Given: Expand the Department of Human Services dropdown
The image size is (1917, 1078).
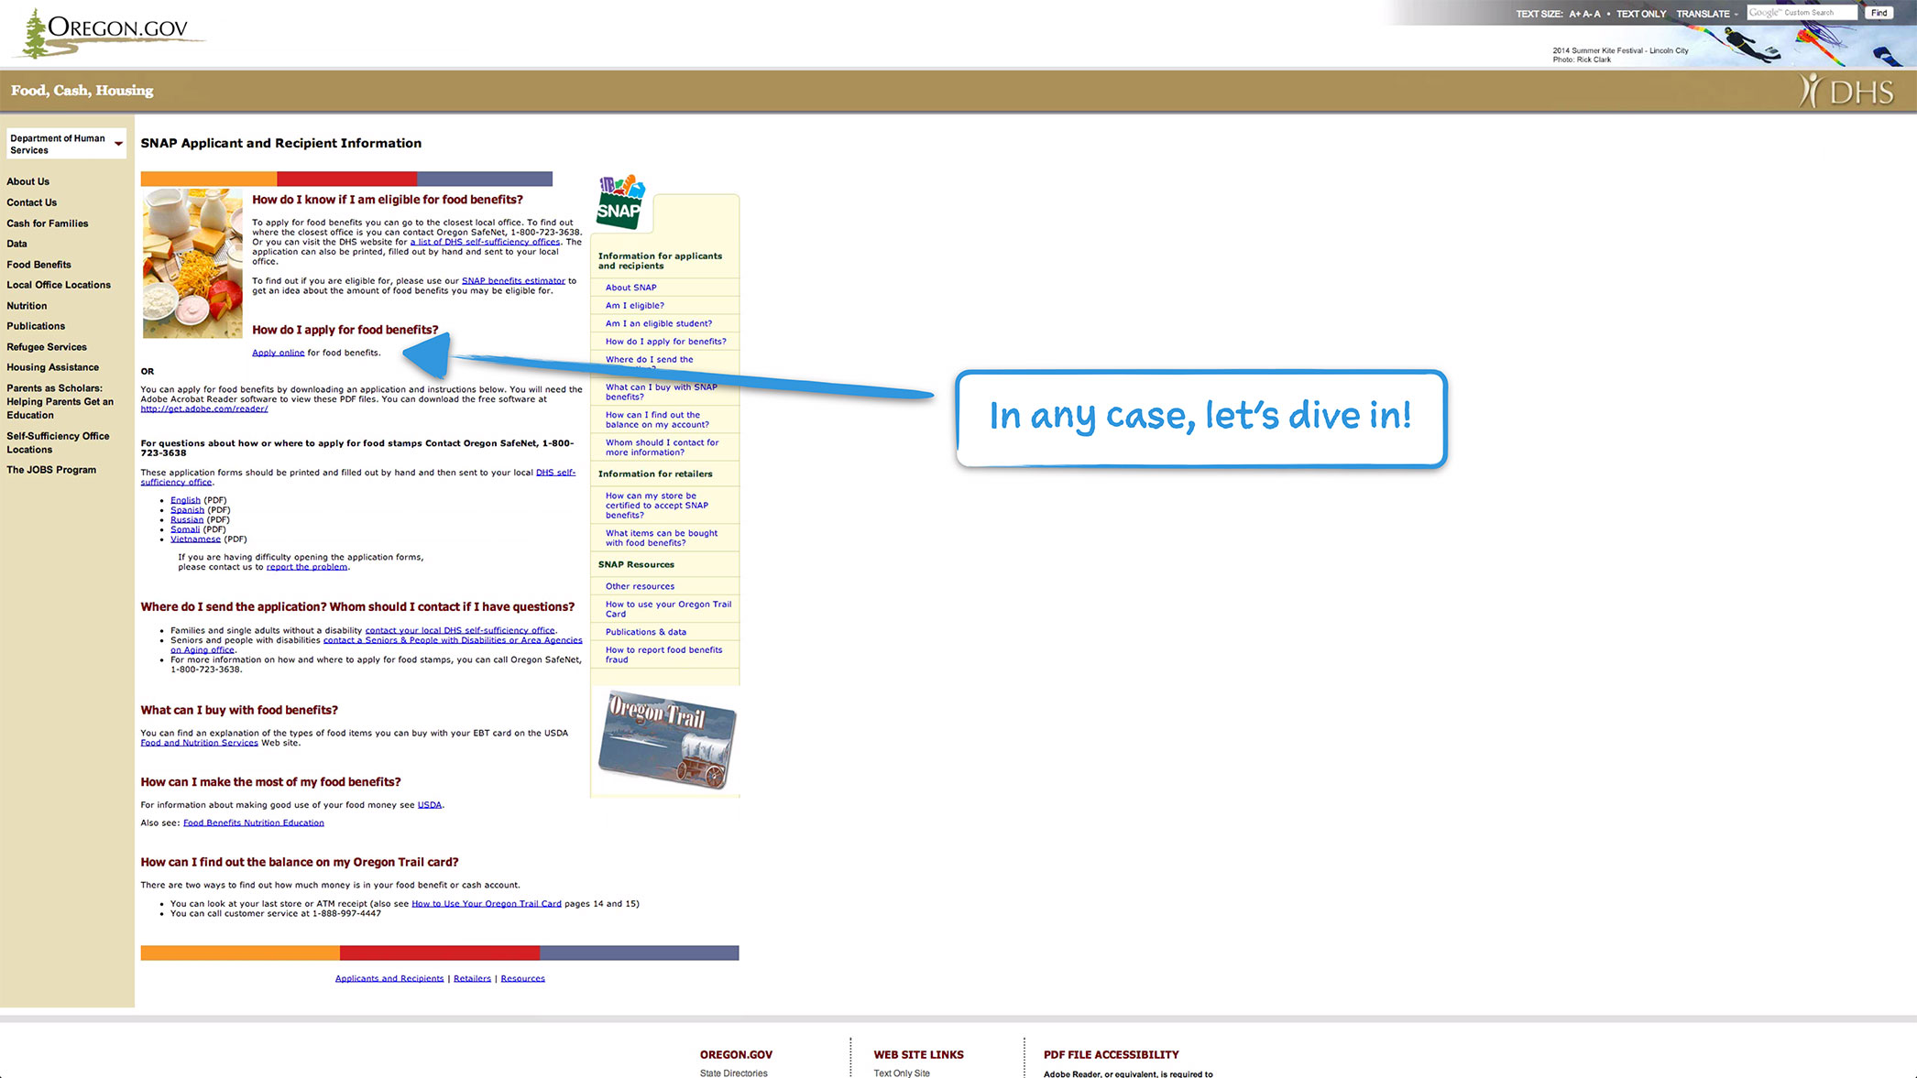Looking at the screenshot, I should tap(66, 144).
